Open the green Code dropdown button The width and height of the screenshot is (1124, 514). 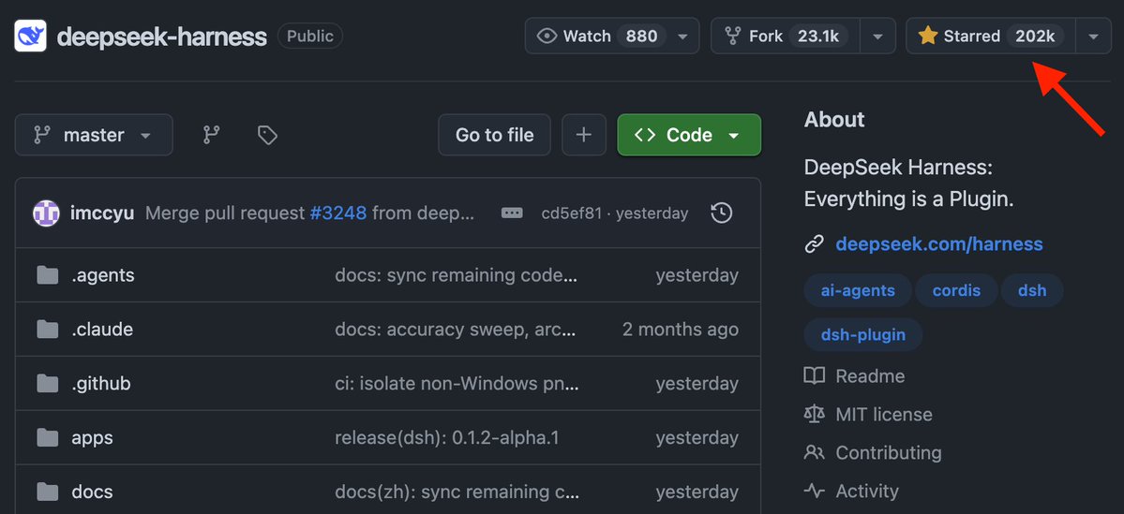[x=689, y=135]
